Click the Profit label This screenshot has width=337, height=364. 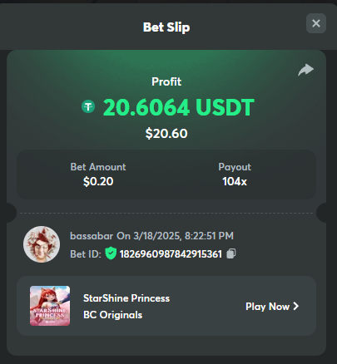tap(166, 81)
